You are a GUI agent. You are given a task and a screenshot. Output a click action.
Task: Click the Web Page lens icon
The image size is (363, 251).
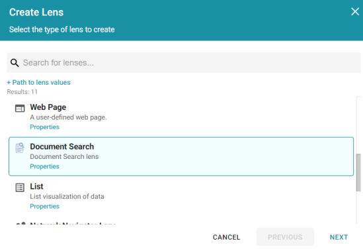pos(20,109)
